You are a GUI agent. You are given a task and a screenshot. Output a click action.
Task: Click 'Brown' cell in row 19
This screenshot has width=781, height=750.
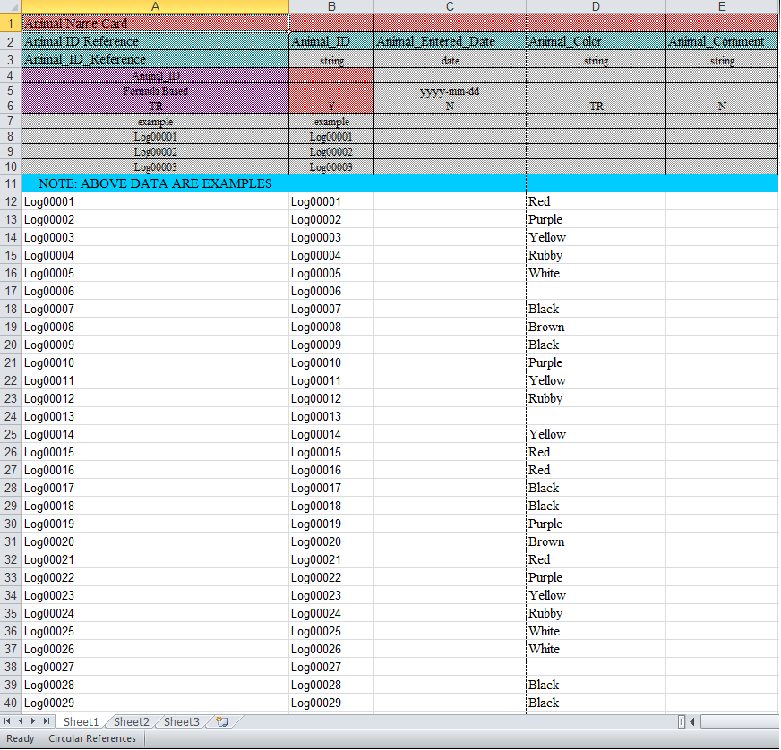[596, 327]
